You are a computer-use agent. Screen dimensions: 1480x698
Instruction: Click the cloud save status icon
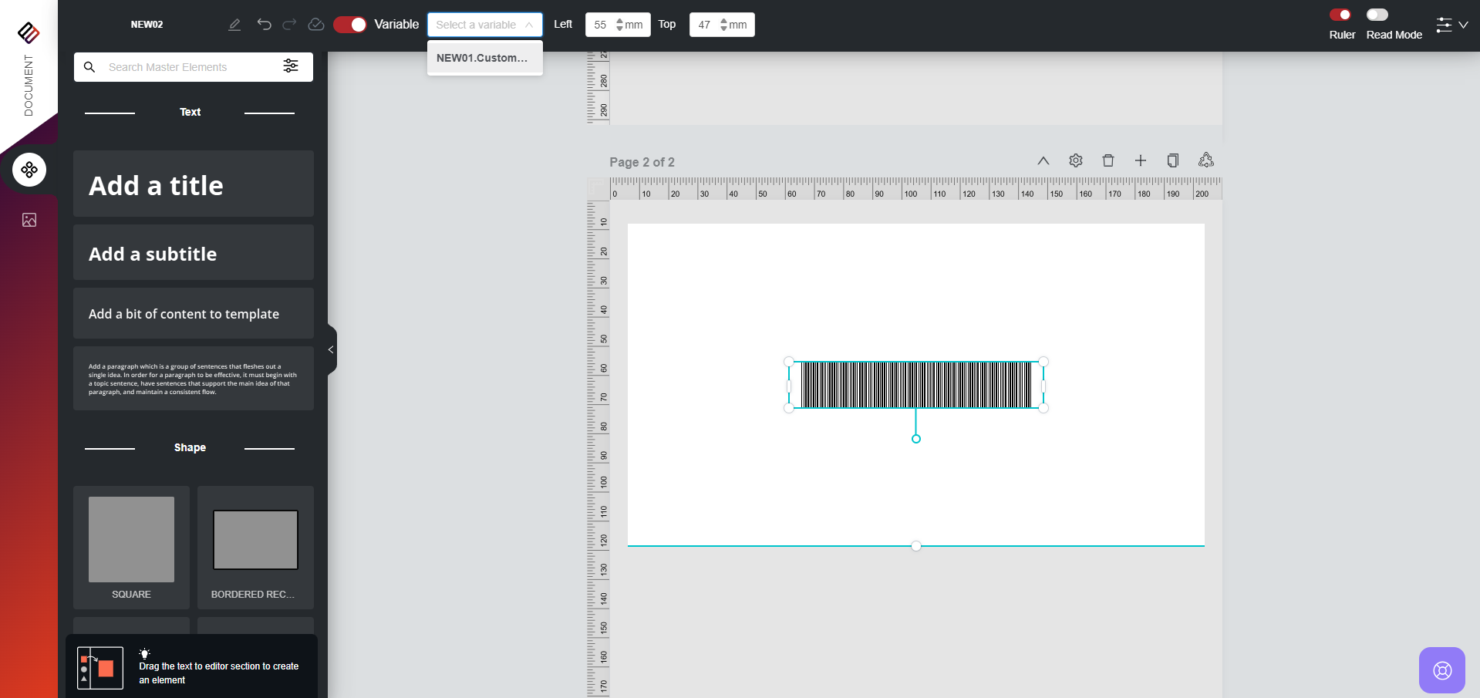click(x=315, y=25)
